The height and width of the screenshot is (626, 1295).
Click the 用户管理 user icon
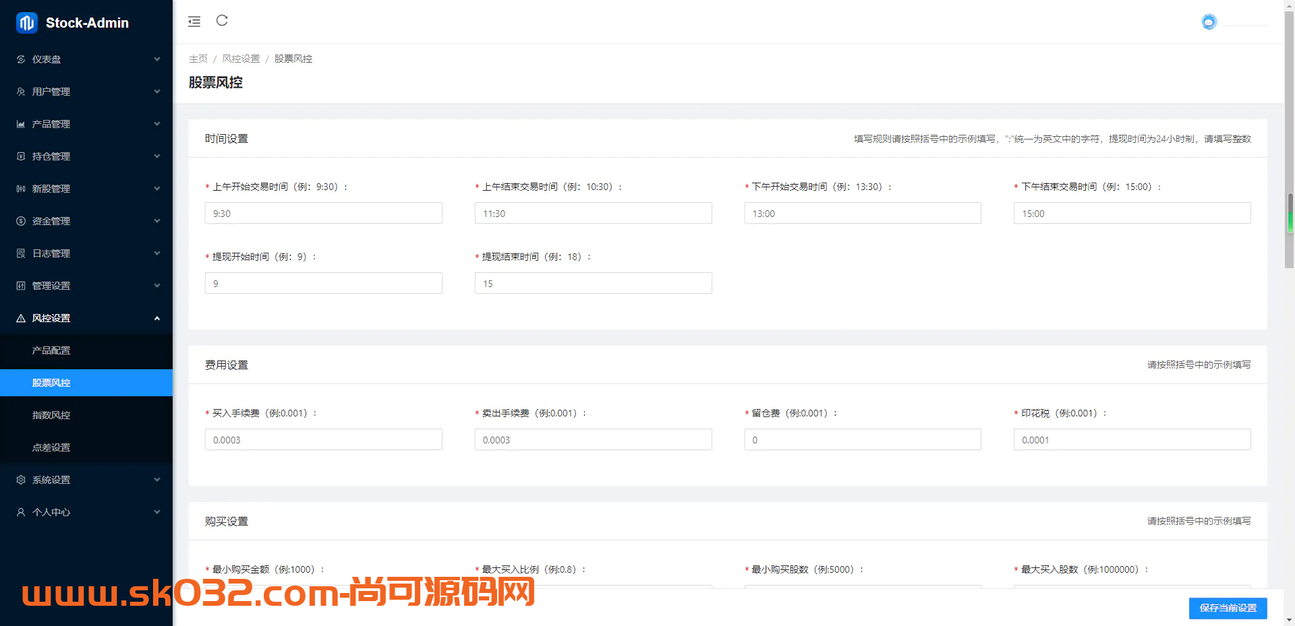21,92
